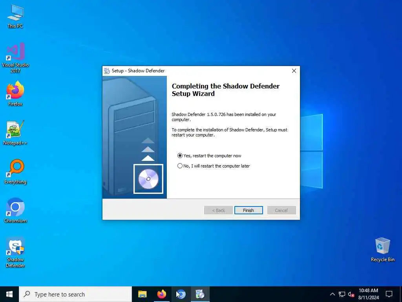The height and width of the screenshot is (302, 402).
Task: Select the Visual Studio 2017 shortcut
Action: pos(15,57)
